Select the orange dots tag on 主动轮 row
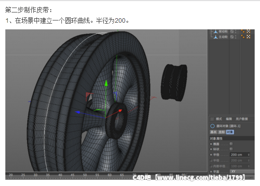This screenshot has width=260, height=186. (243, 36)
